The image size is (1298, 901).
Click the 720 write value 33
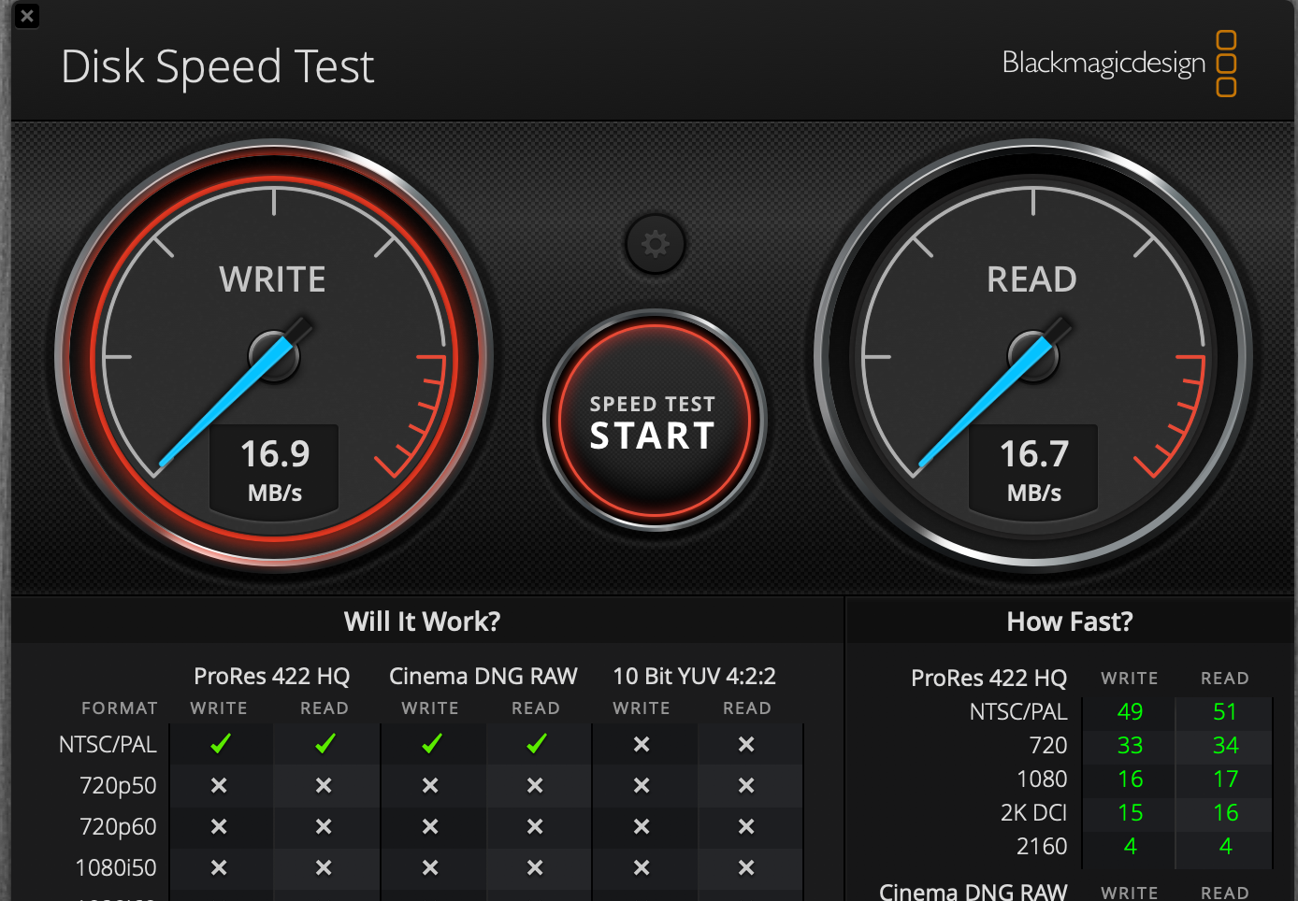tap(1131, 746)
